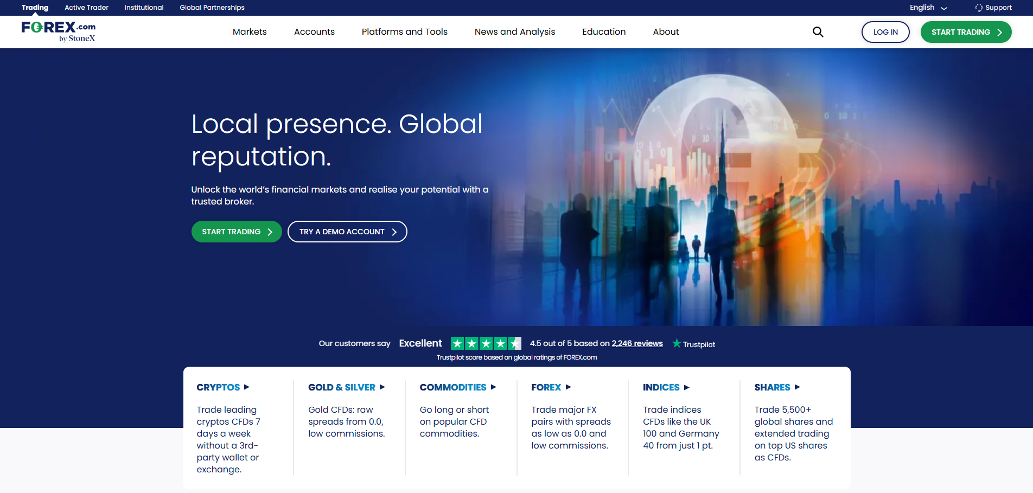Open the Markets menu
This screenshot has height=493, width=1033.
tap(250, 32)
